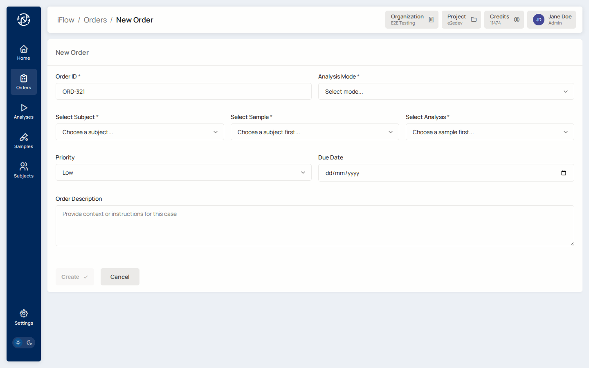
Task: Click the Order ID input field
Action: point(183,92)
